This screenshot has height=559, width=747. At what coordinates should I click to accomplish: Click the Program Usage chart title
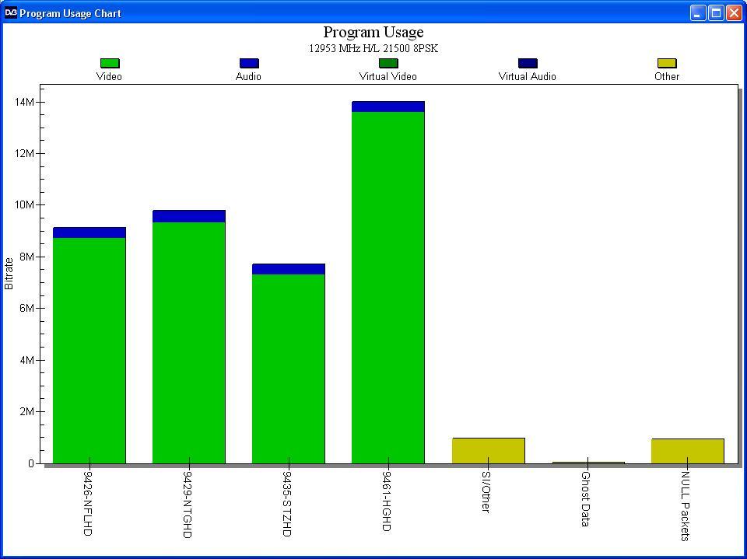point(373,33)
